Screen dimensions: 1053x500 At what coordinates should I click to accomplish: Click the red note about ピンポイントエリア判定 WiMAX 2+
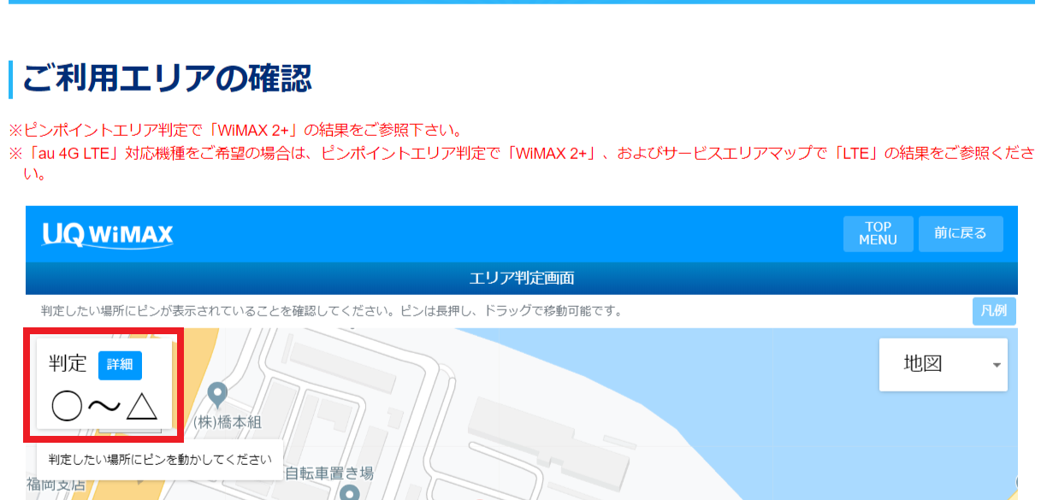pos(235,131)
